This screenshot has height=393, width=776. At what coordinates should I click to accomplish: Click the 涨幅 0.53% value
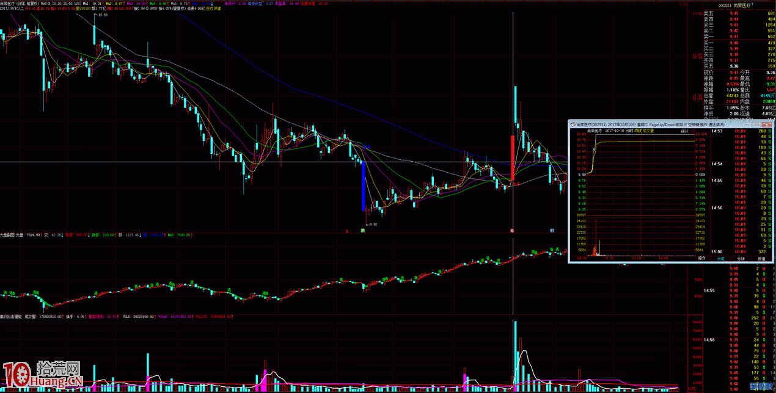[733, 84]
